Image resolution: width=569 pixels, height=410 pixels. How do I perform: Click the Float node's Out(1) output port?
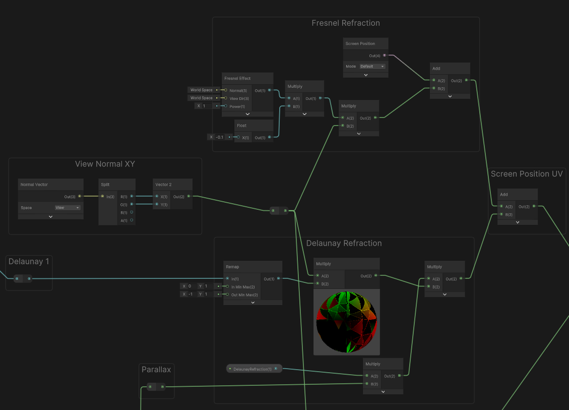click(x=270, y=137)
